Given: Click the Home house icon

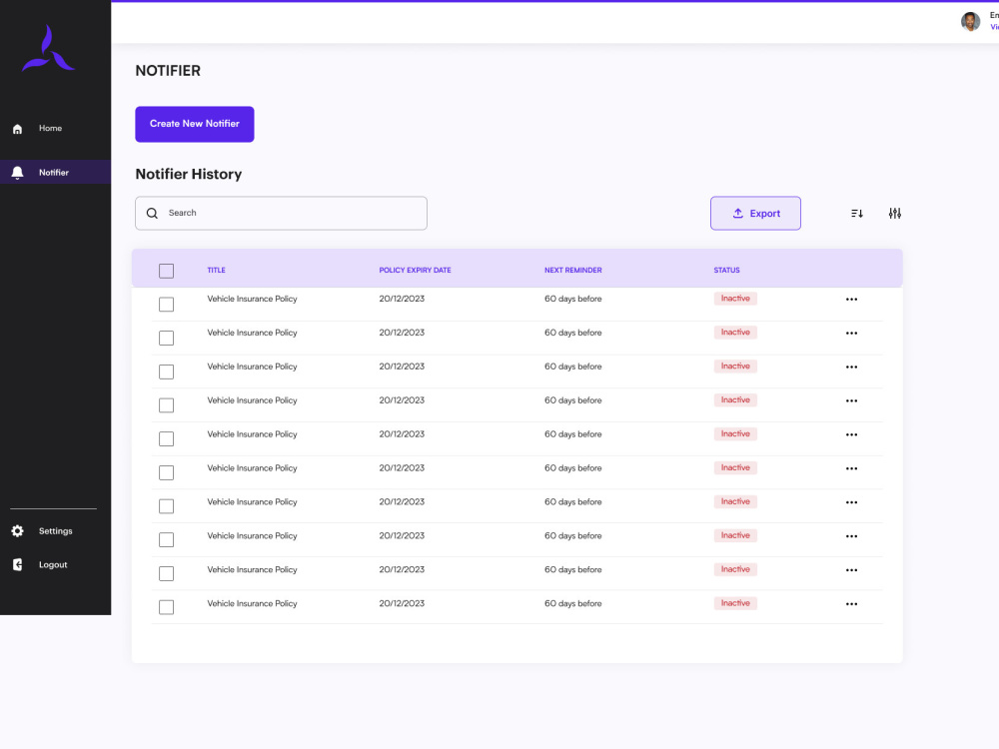Looking at the screenshot, I should pos(17,129).
